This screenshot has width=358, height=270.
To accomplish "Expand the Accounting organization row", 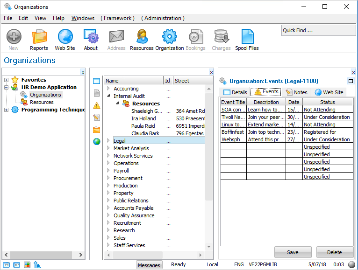I will 108,89.
